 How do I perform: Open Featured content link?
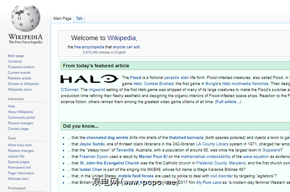21,67
